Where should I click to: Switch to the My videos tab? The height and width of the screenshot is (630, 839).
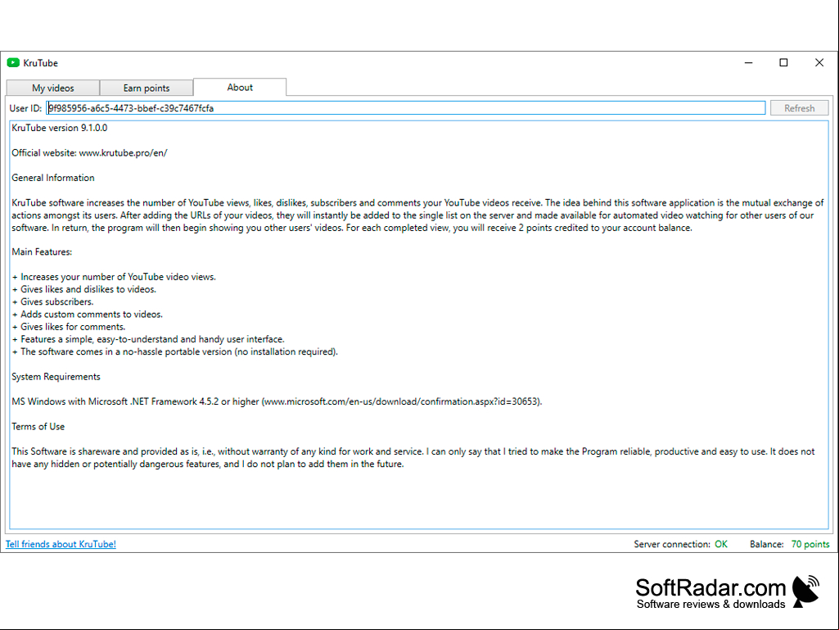tap(53, 88)
